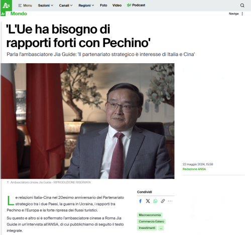
Task: Select the Macroeconomia tag
Action: click(150, 215)
